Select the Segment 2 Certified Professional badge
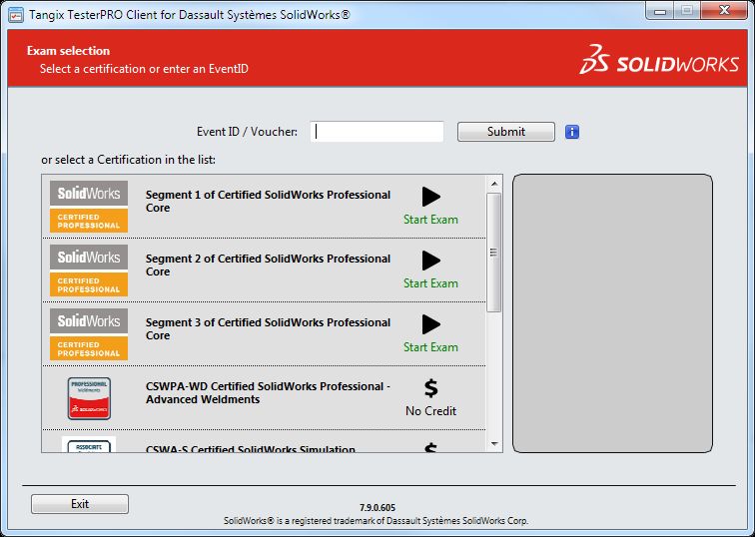The image size is (755, 537). click(x=89, y=270)
